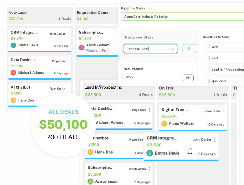244x185 pixels.
Task: Open the ALL DEALS $50,100 summary circle
Action: tap(63, 124)
